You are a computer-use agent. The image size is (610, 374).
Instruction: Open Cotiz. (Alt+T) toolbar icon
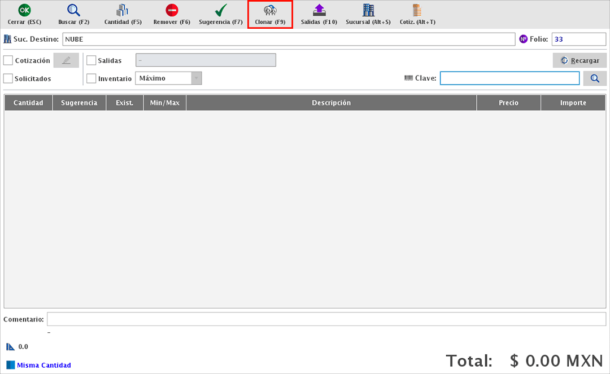[417, 10]
